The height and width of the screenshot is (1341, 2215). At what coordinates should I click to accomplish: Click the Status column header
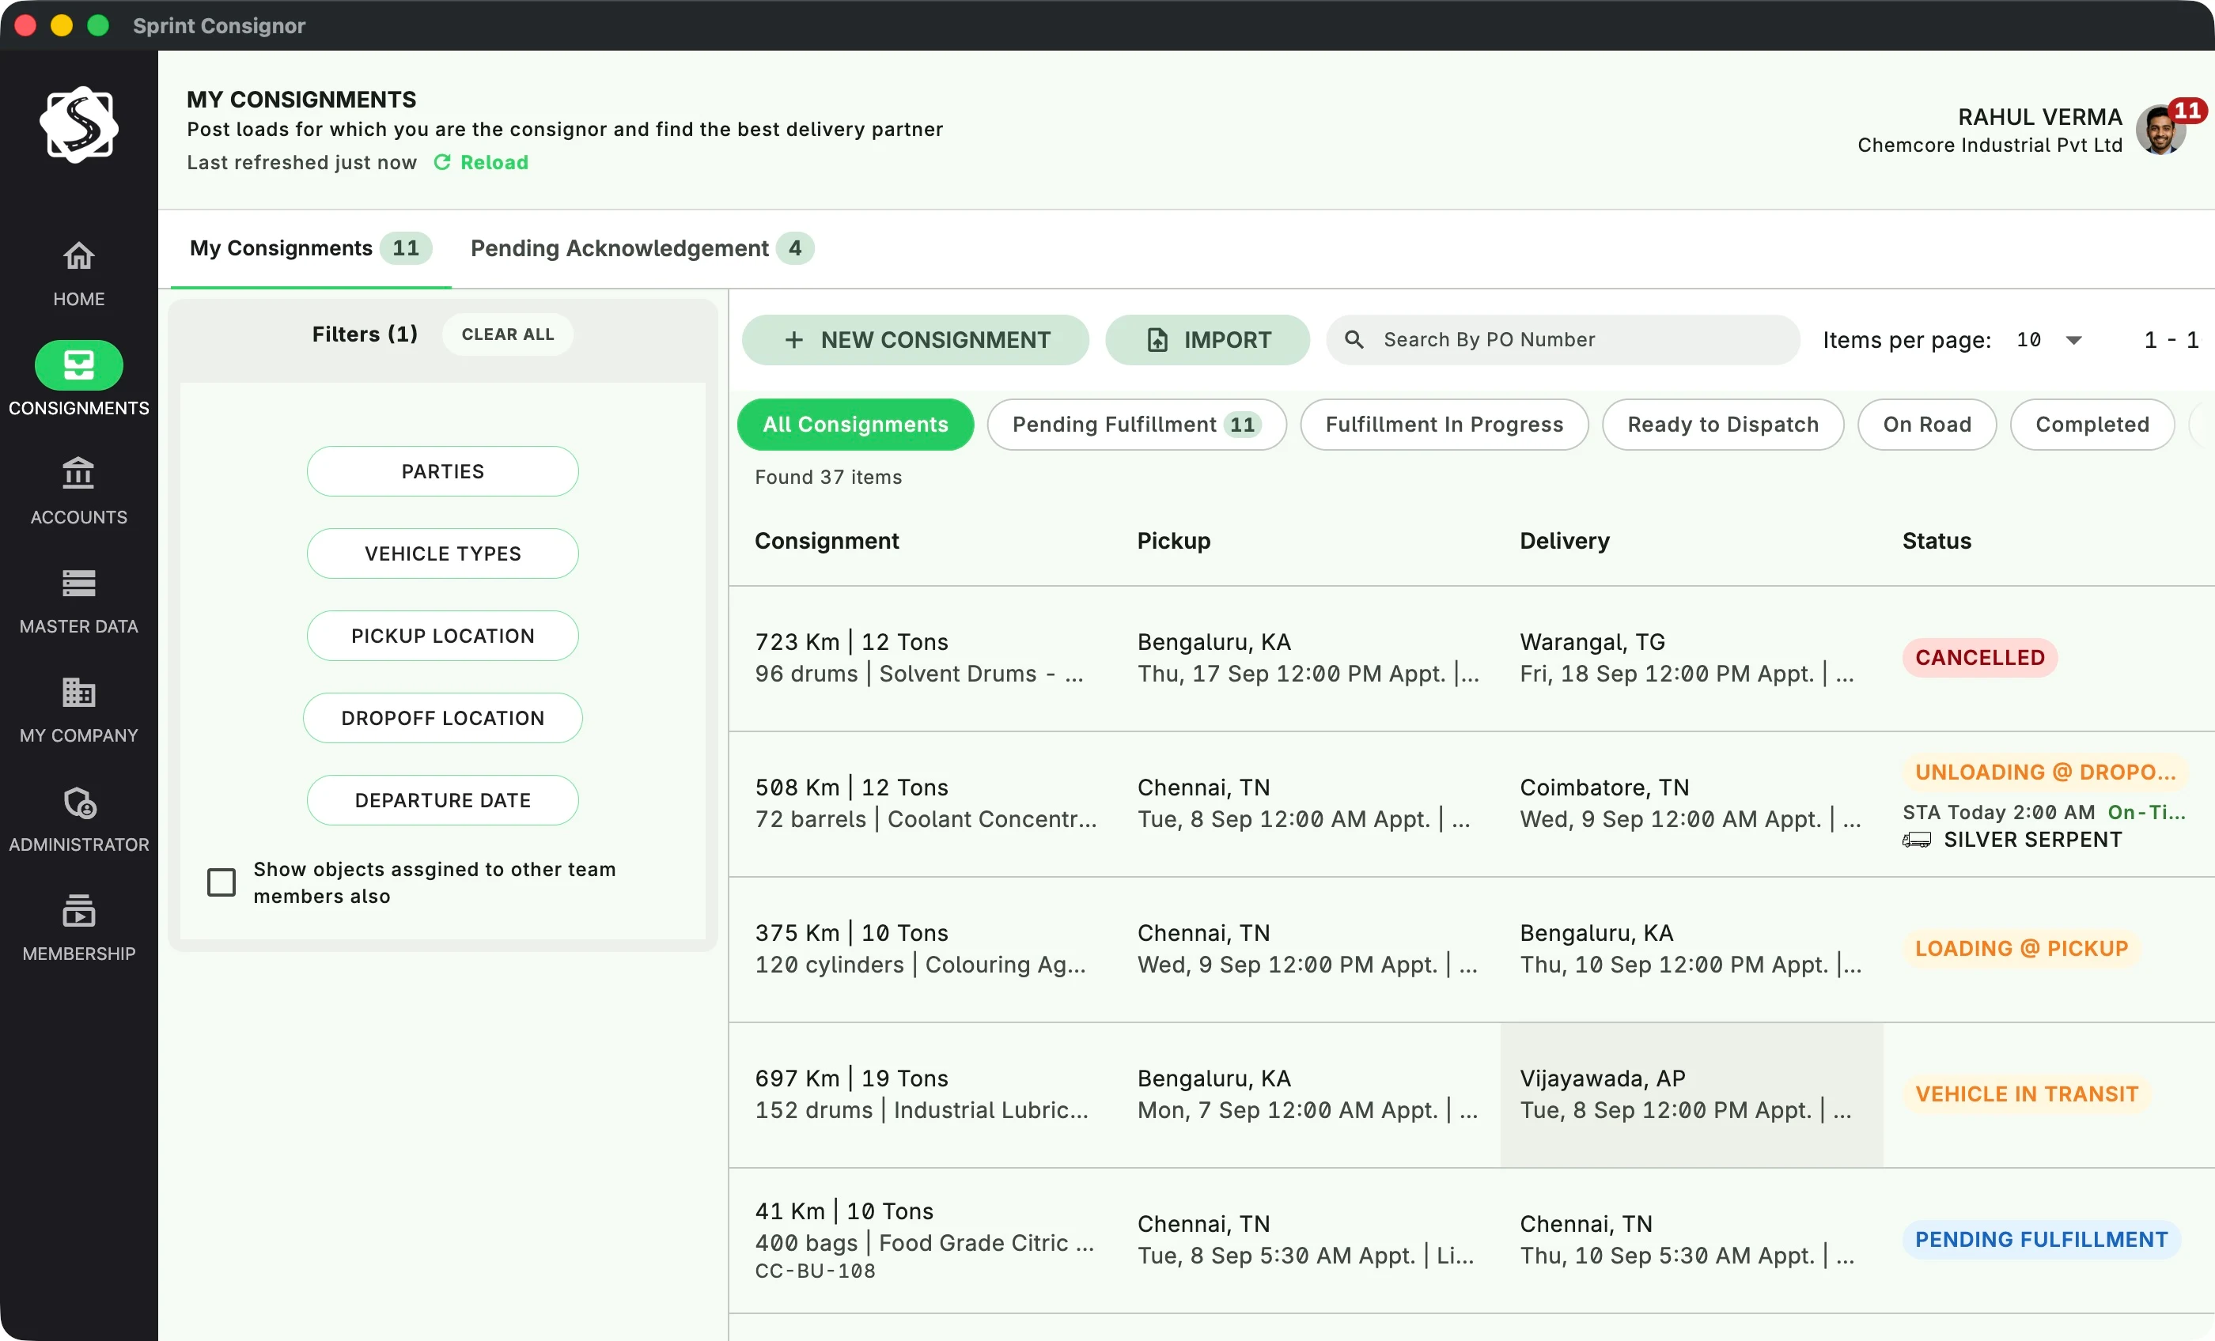coord(1937,541)
